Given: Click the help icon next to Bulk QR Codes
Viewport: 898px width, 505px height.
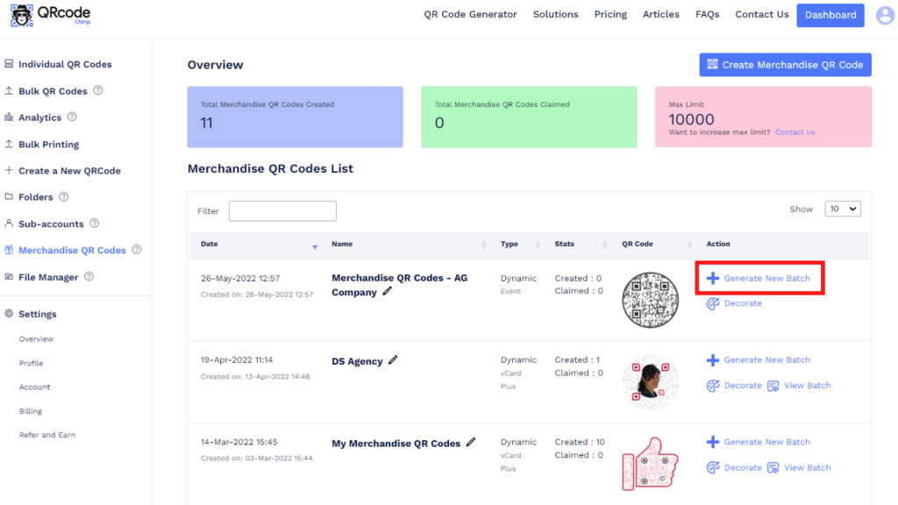Looking at the screenshot, I should coord(98,90).
